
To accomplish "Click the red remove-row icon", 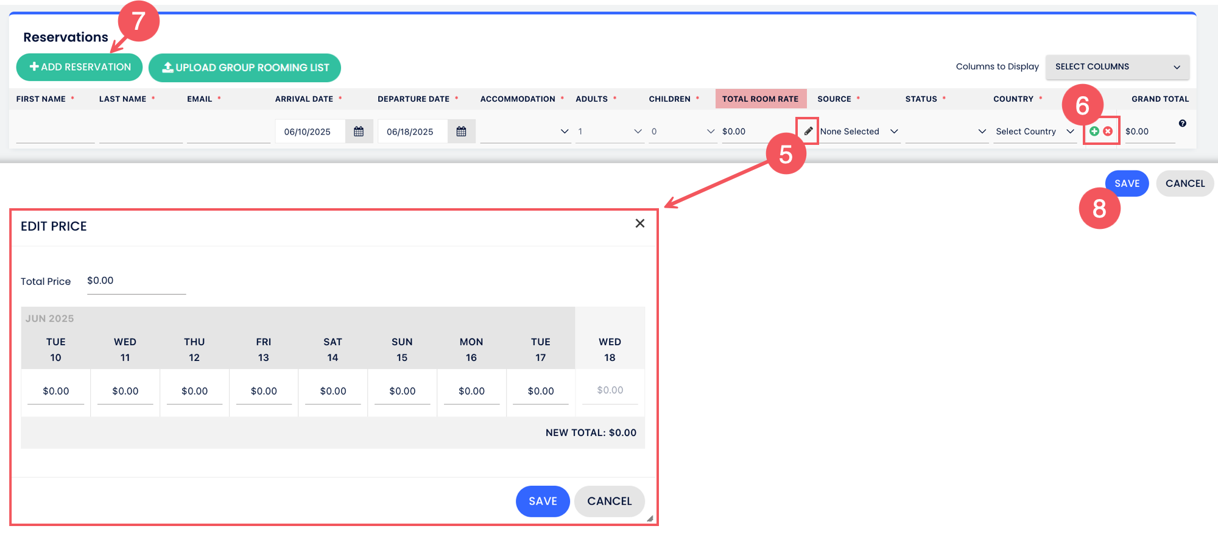I will pos(1108,131).
